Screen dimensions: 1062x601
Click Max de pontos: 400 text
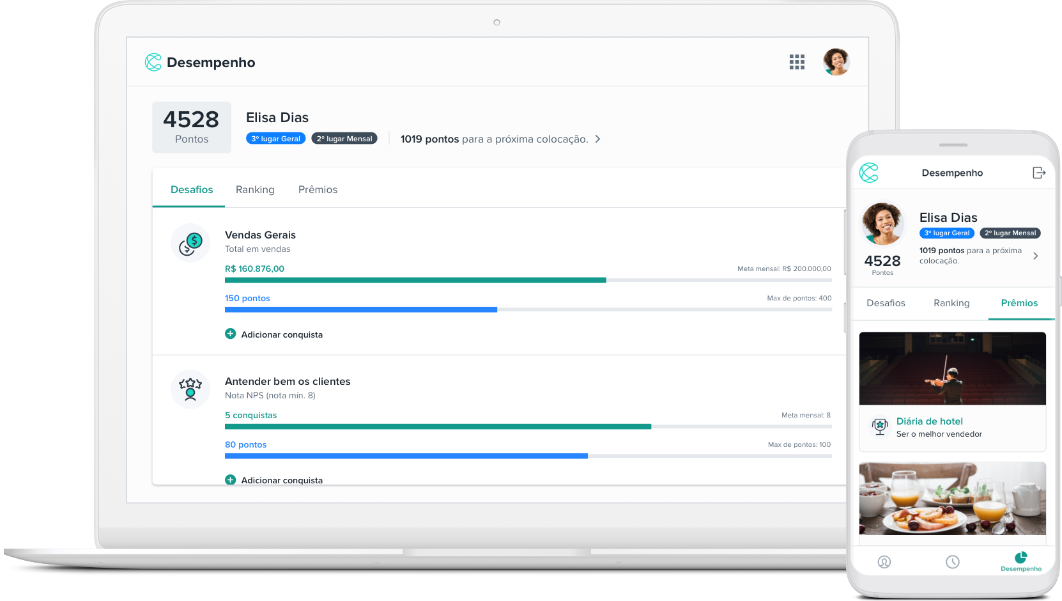click(x=799, y=298)
